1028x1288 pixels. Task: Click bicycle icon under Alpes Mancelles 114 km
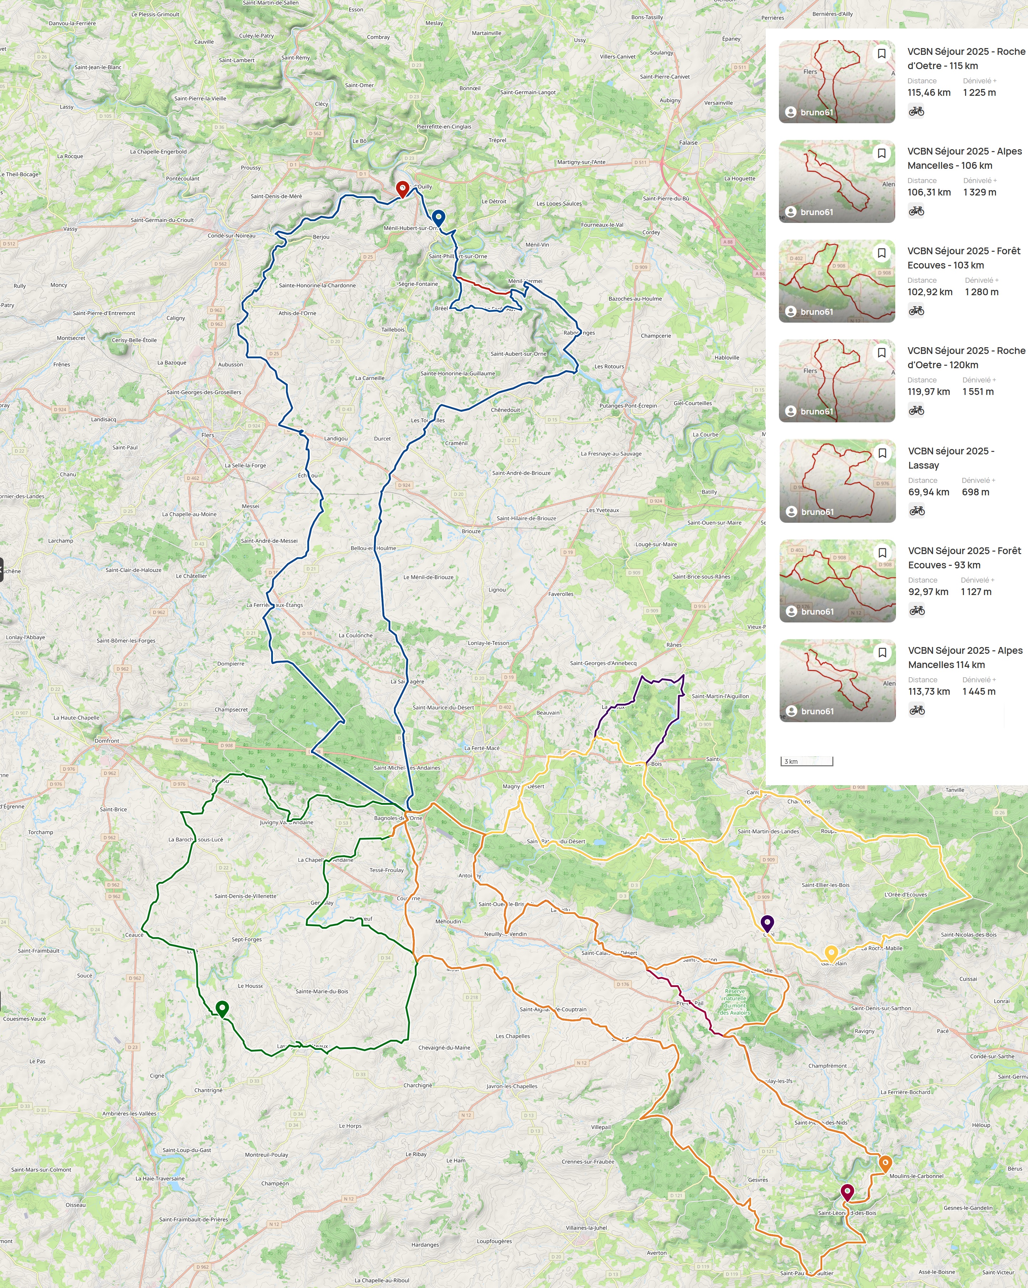(x=916, y=710)
